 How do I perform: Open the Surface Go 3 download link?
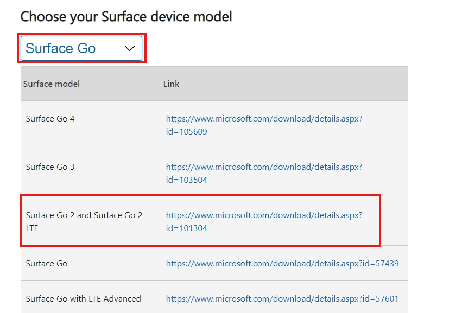264,173
